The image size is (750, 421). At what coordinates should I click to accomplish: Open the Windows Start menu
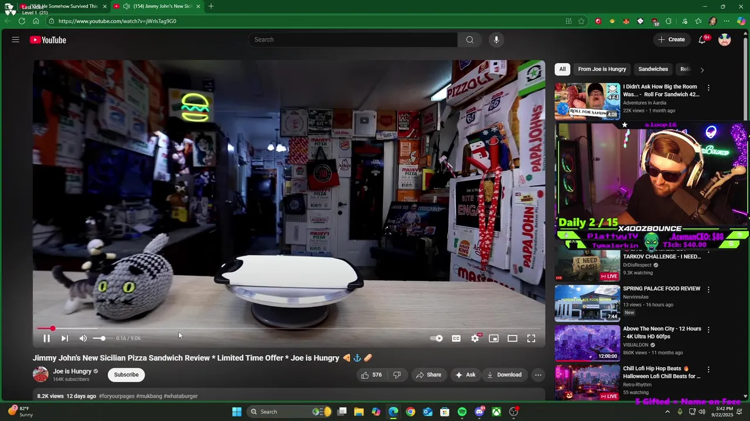pos(237,412)
